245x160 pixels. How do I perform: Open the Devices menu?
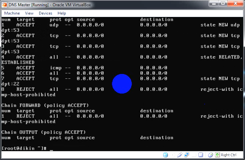[46, 13]
